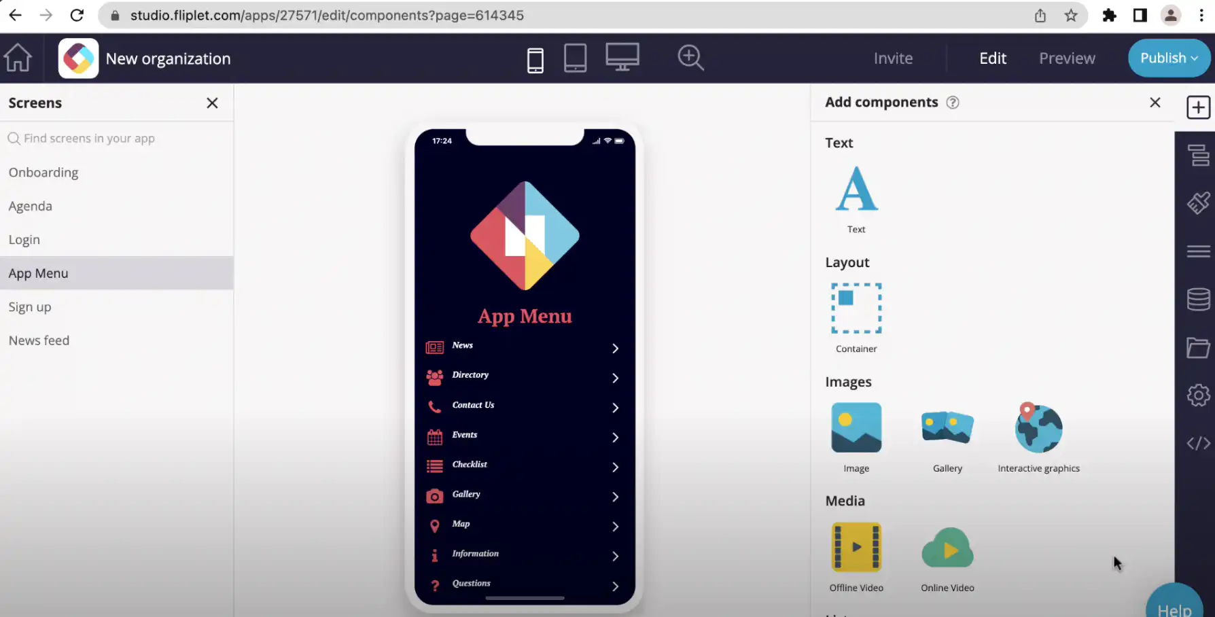1215x617 pixels.
Task: Expand the Gallery menu item chevron in phone
Action: 615,497
